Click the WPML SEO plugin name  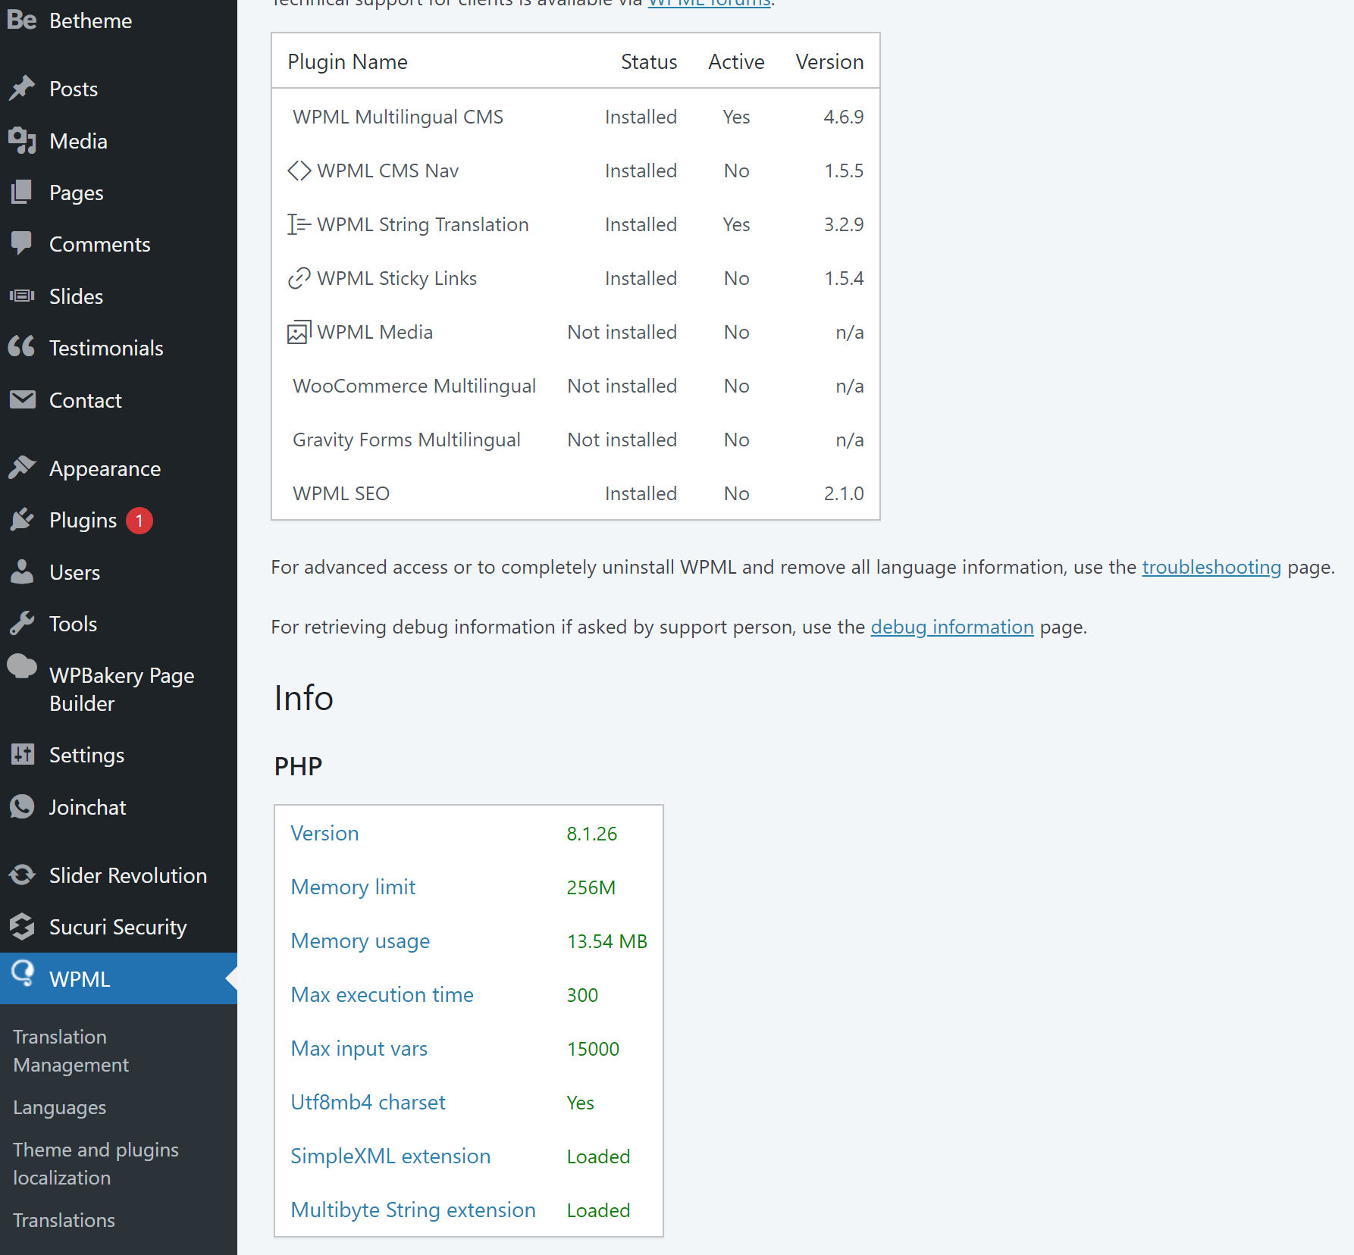pos(341,493)
